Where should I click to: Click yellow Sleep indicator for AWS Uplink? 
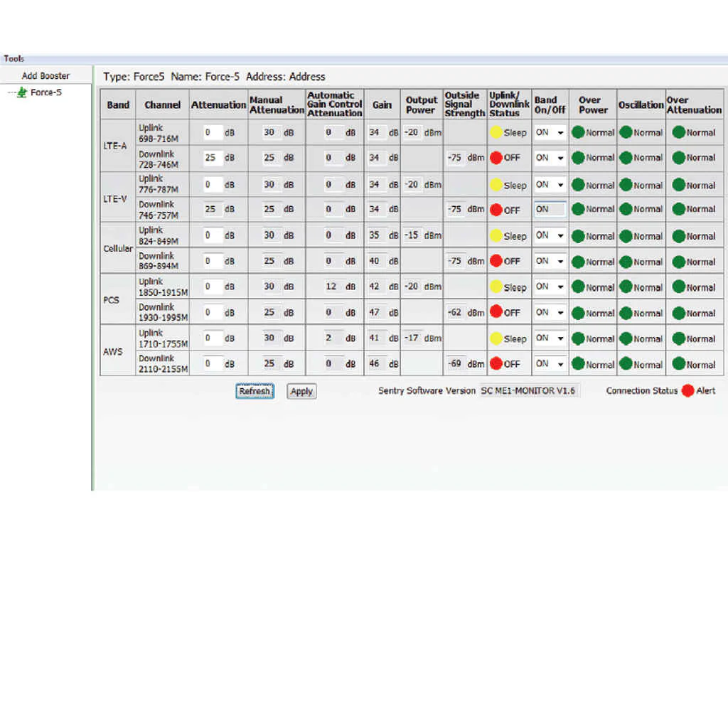coord(496,338)
